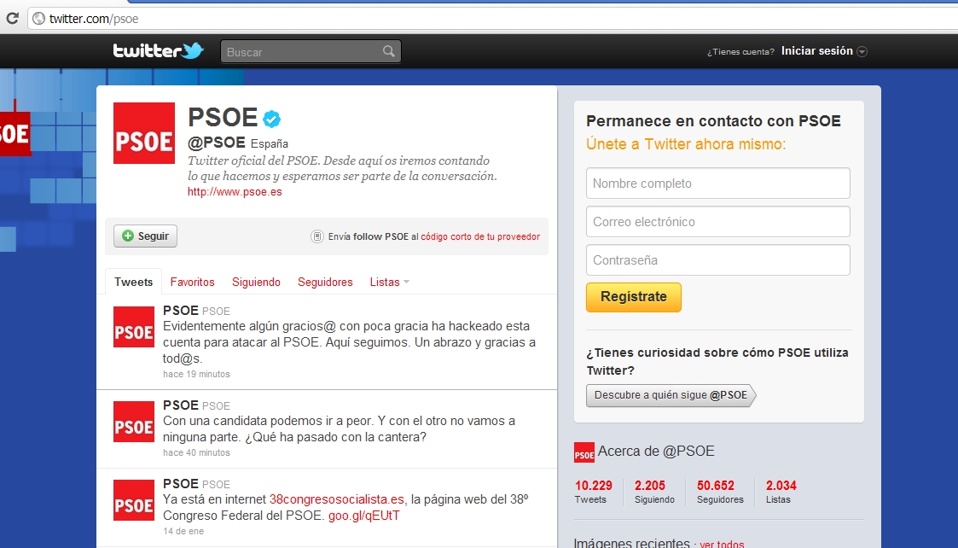Click the PSOE avatar on the 38congreso tweet
The width and height of the screenshot is (958, 548).
point(134,500)
